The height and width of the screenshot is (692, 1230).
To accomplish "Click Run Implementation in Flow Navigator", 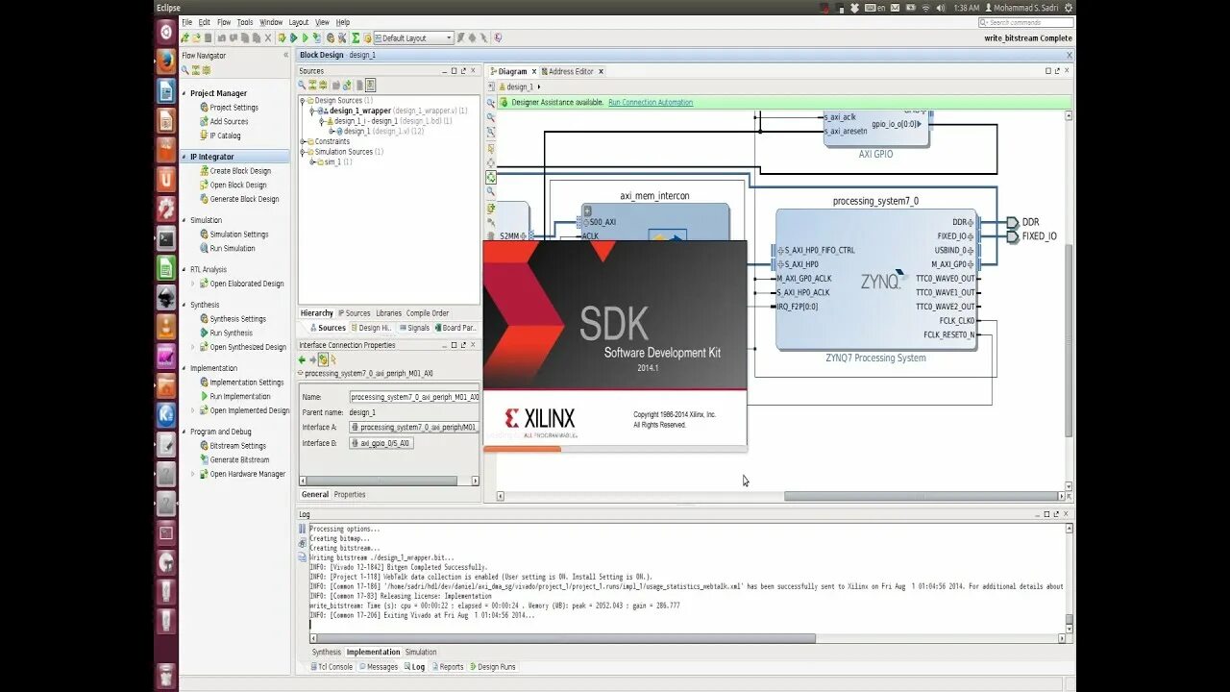I will [x=234, y=396].
